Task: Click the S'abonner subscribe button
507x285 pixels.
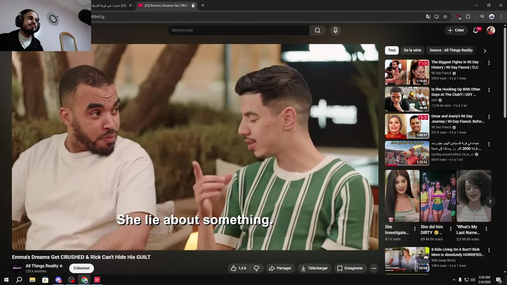Action: (x=81, y=268)
